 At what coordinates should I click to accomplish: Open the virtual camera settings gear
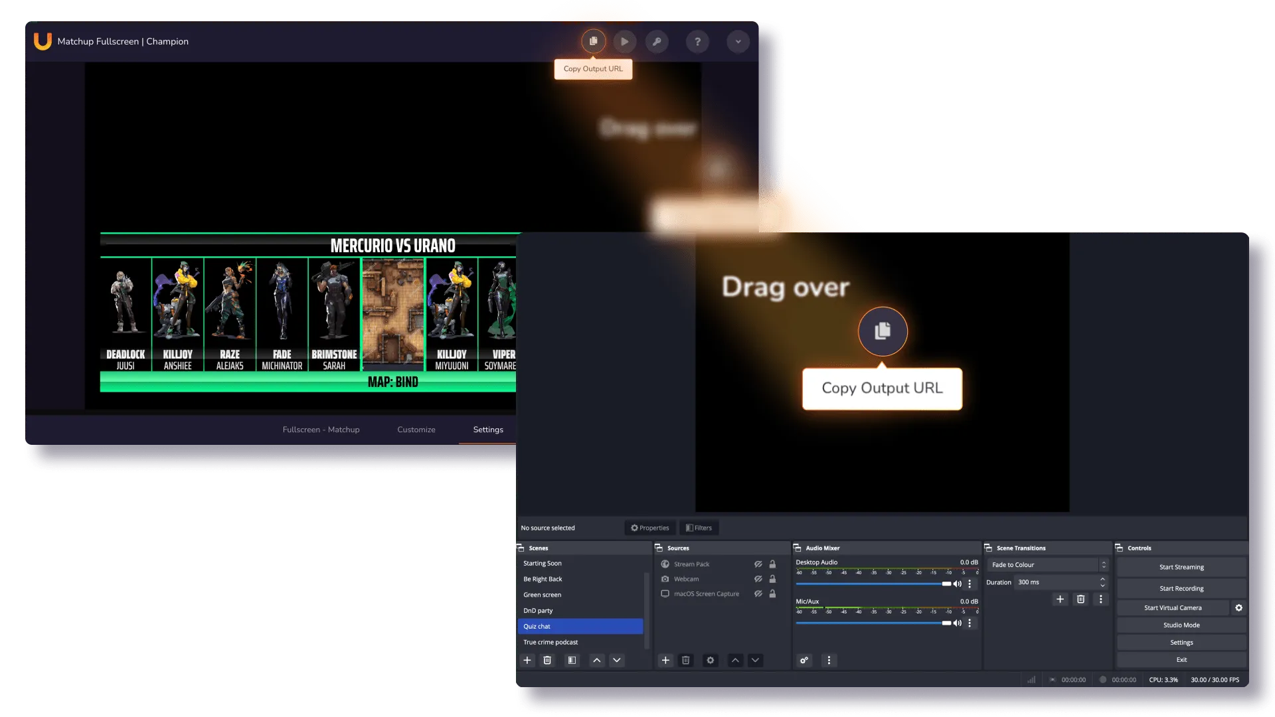[1238, 607]
